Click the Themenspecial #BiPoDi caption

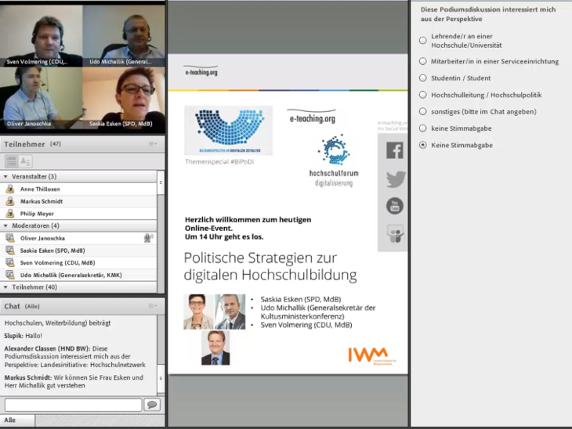[x=219, y=162]
